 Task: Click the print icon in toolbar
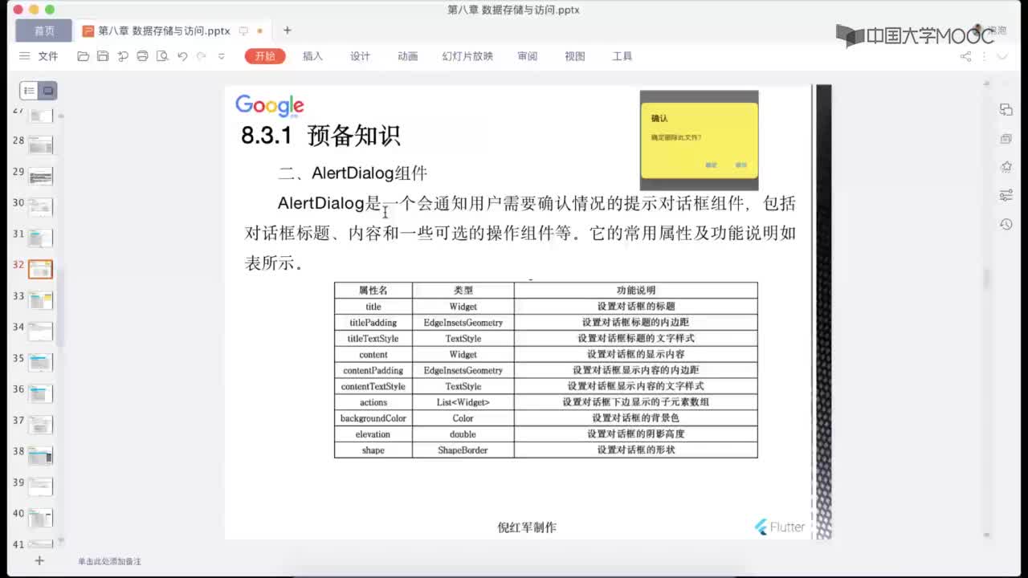tap(142, 56)
